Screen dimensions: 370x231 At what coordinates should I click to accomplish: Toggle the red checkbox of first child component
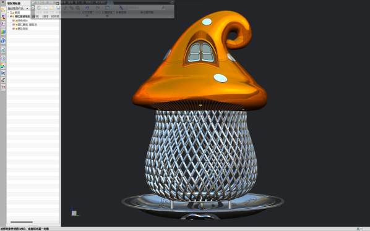tap(14, 20)
